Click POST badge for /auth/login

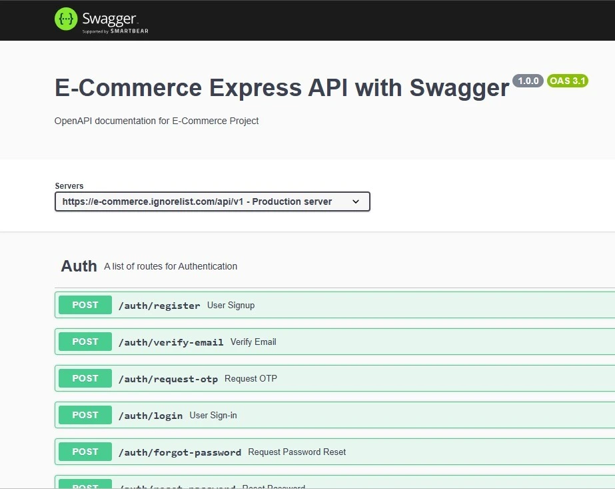pos(85,415)
